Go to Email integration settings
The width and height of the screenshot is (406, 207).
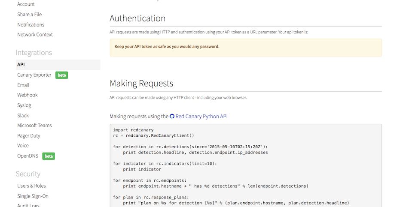[23, 85]
